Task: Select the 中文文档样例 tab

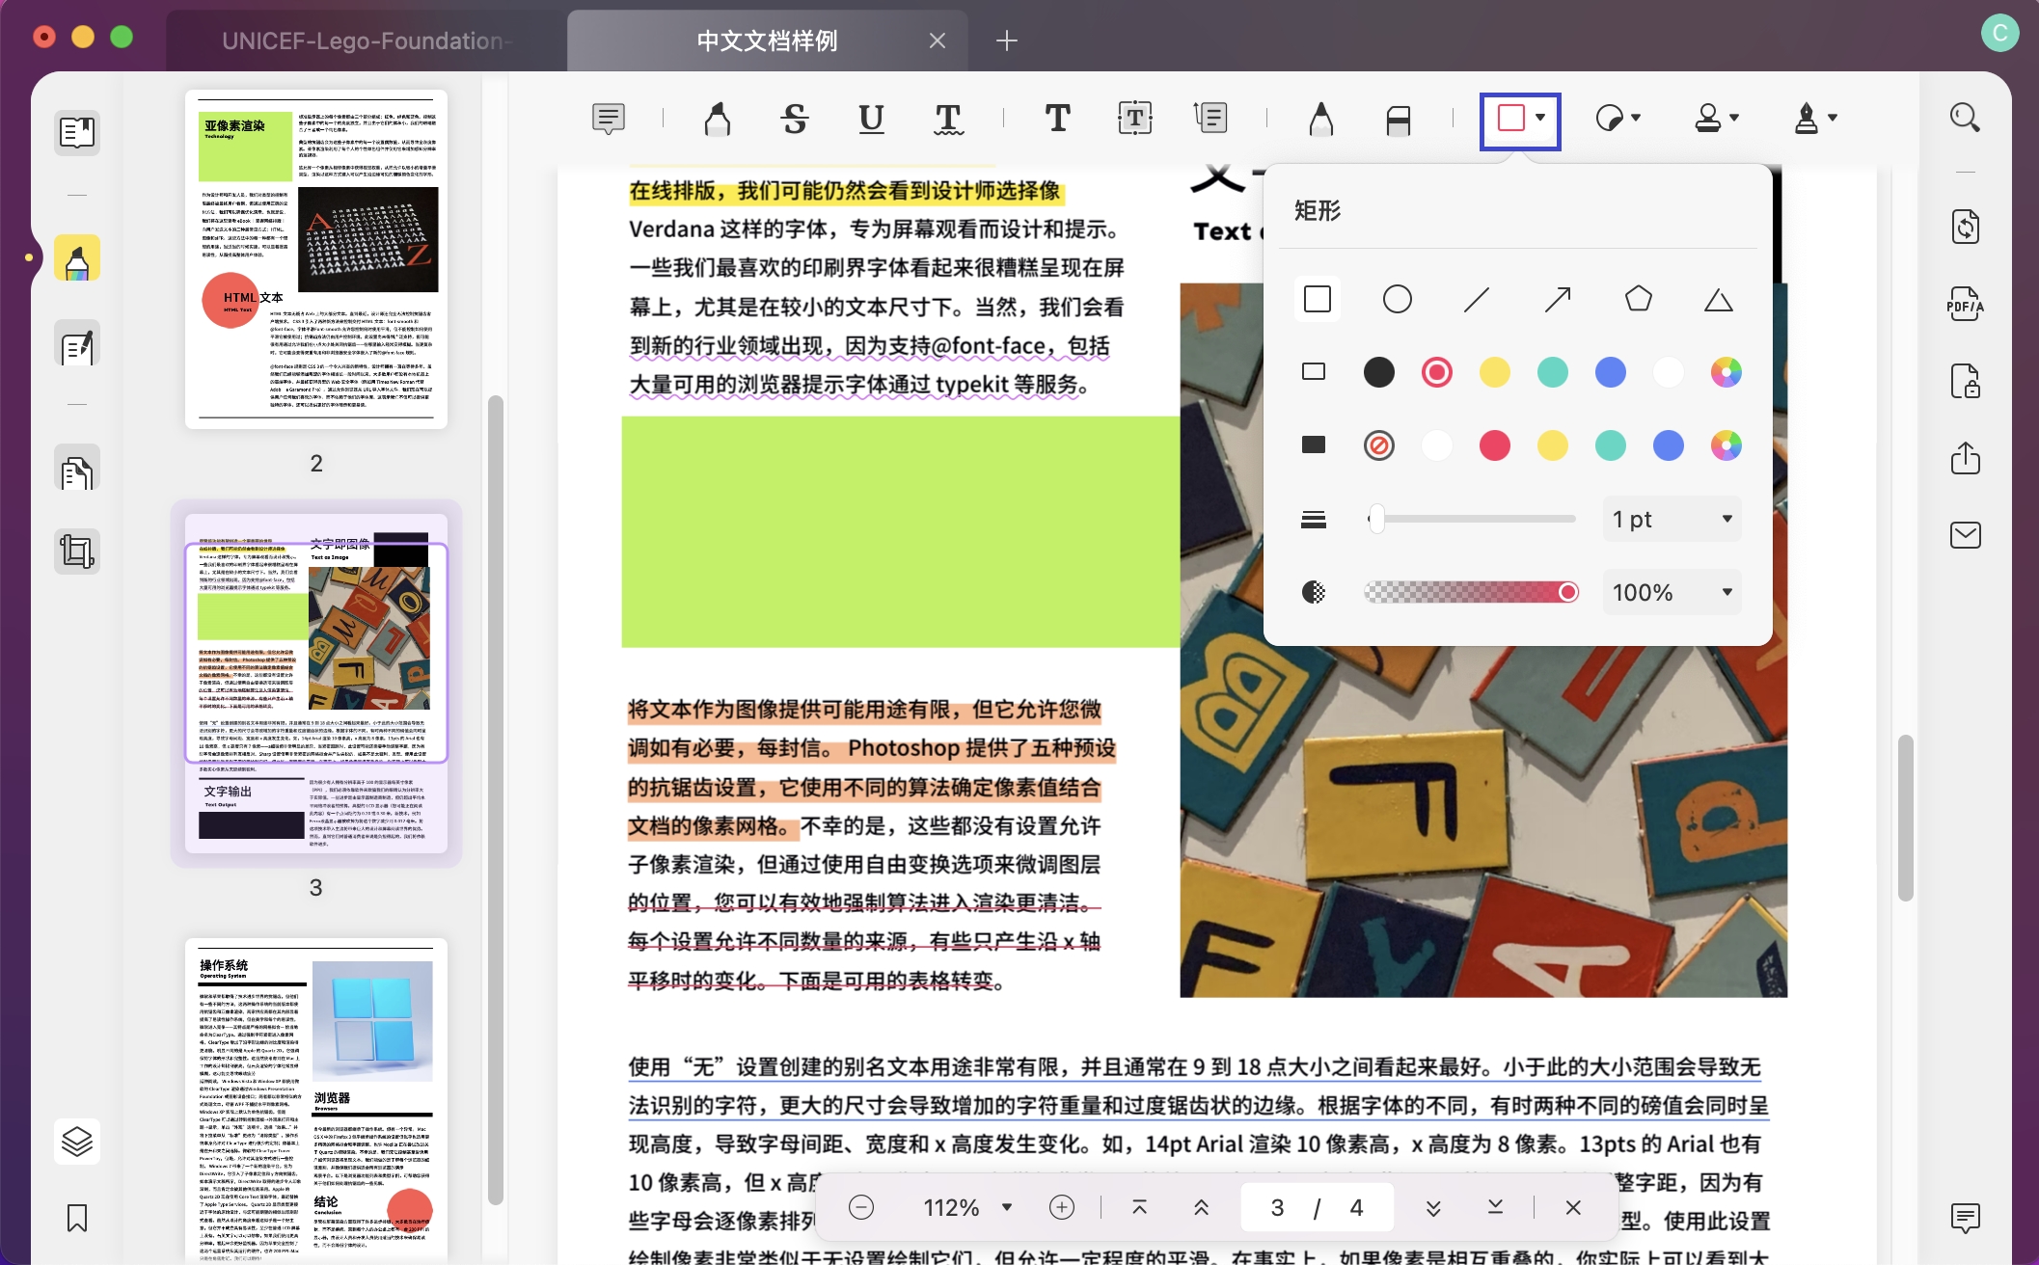Action: (767, 40)
